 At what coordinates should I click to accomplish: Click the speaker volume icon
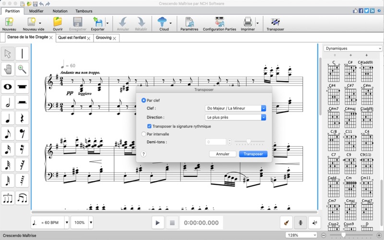click(x=315, y=223)
